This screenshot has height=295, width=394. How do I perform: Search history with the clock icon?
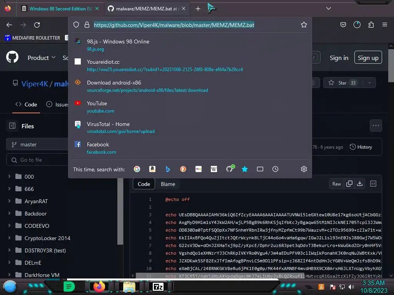[275, 169]
